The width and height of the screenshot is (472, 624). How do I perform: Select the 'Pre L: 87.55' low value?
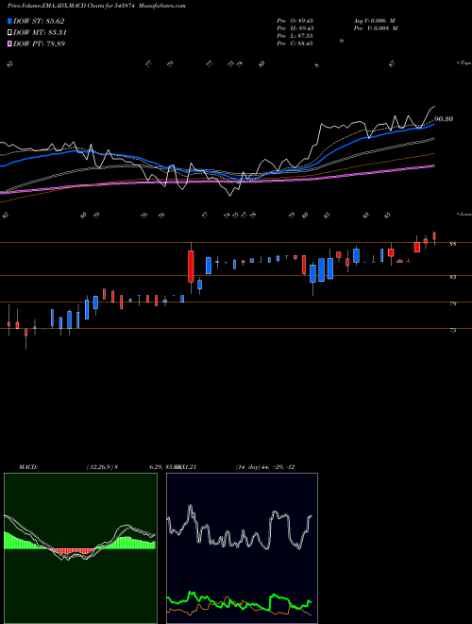pyautogui.click(x=295, y=36)
